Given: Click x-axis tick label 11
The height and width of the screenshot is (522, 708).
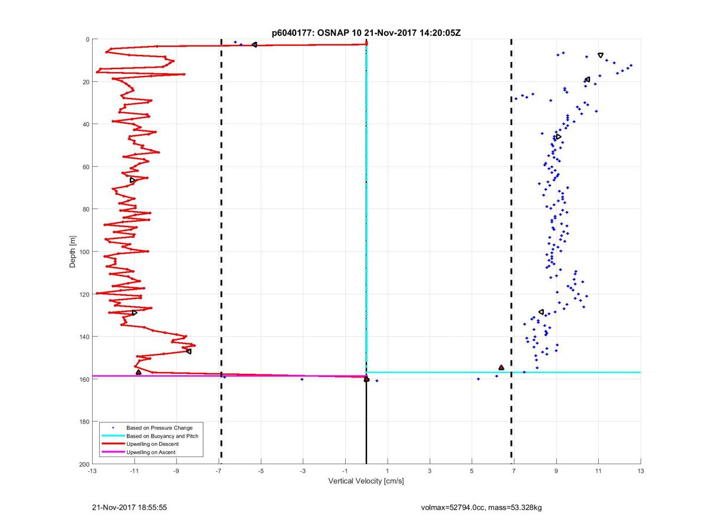Looking at the screenshot, I should pyautogui.click(x=598, y=471).
